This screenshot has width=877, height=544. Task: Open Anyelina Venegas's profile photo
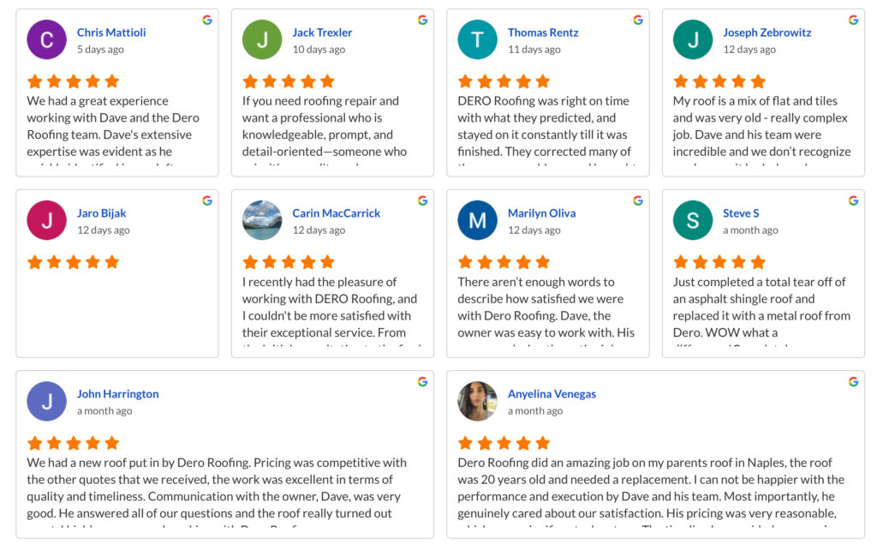[x=477, y=401]
